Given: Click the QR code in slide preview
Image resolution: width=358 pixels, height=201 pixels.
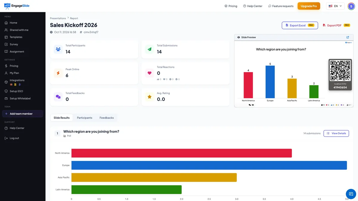Looking at the screenshot, I should pyautogui.click(x=340, y=71).
